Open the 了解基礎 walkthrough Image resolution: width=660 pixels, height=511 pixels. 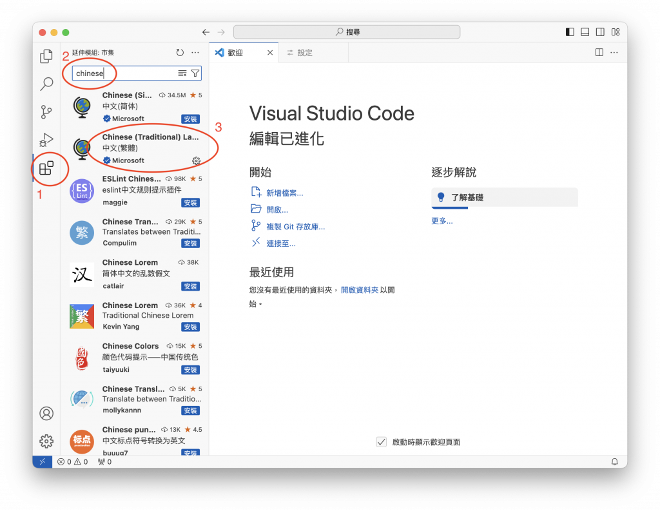point(505,197)
